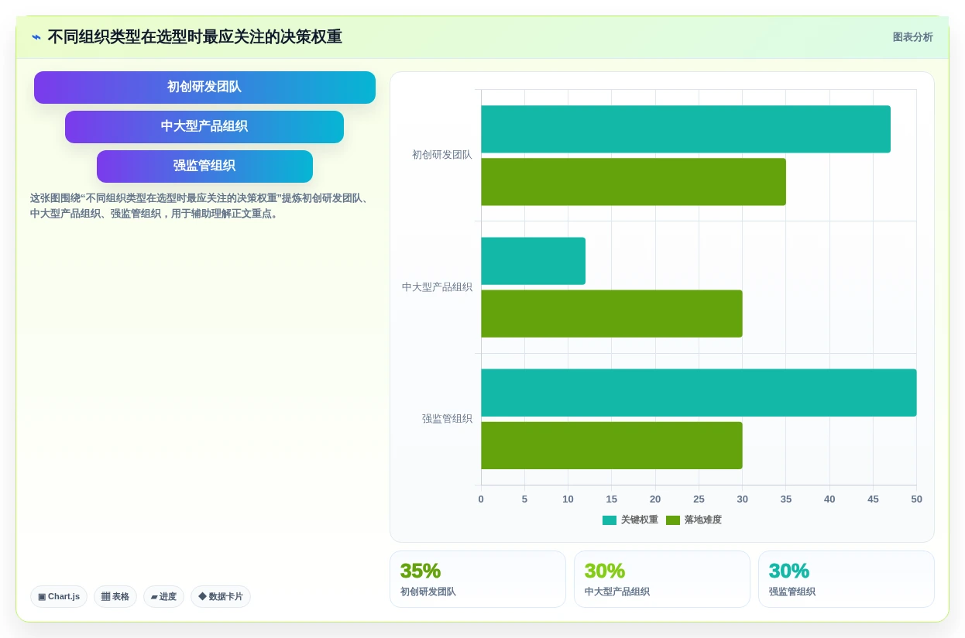Click the 数据卡片 tag chip

[221, 596]
